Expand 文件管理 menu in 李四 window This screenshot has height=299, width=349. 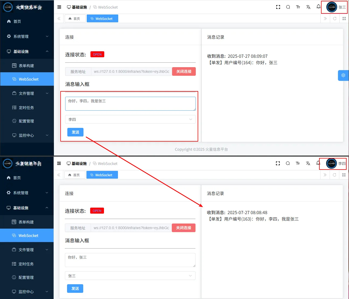point(27,250)
